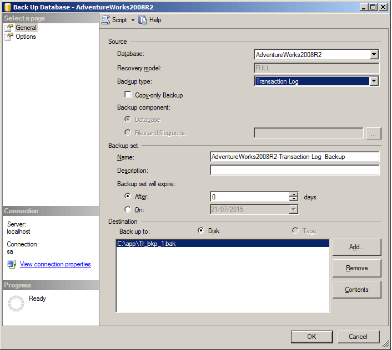Image resolution: width=392 pixels, height=350 pixels.
Task: Click the filegroups browse ellipsis button
Action: point(374,133)
